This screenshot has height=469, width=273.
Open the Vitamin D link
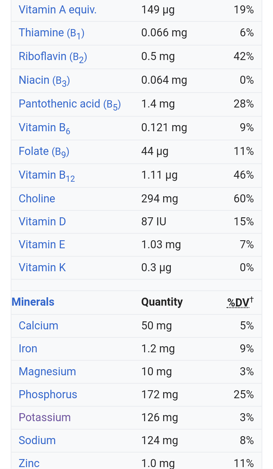pyautogui.click(x=42, y=221)
